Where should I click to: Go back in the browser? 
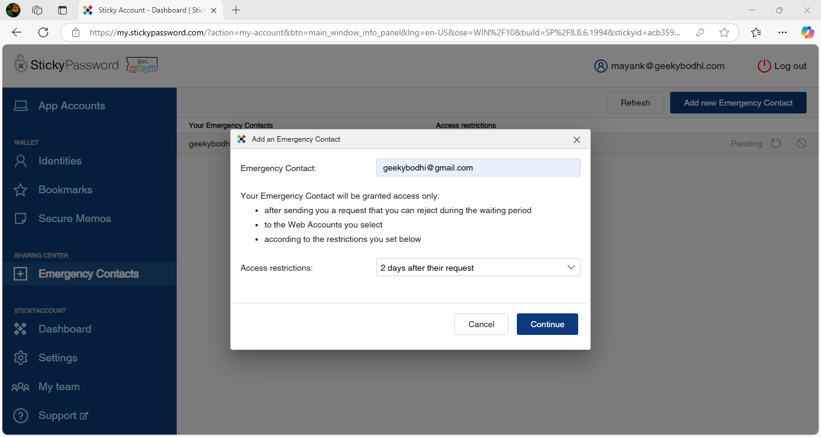[17, 32]
